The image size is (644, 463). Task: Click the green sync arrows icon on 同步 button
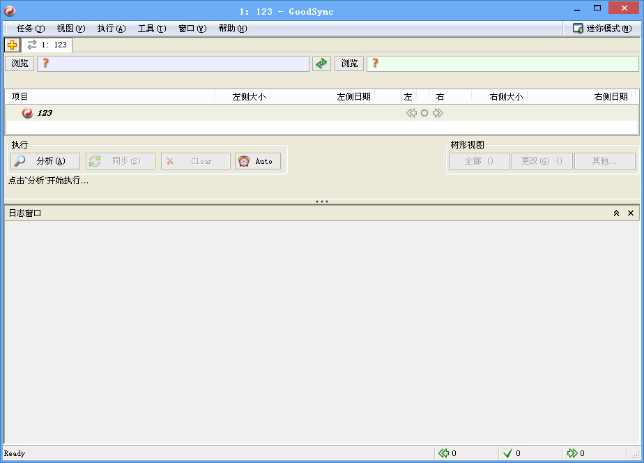tap(95, 161)
